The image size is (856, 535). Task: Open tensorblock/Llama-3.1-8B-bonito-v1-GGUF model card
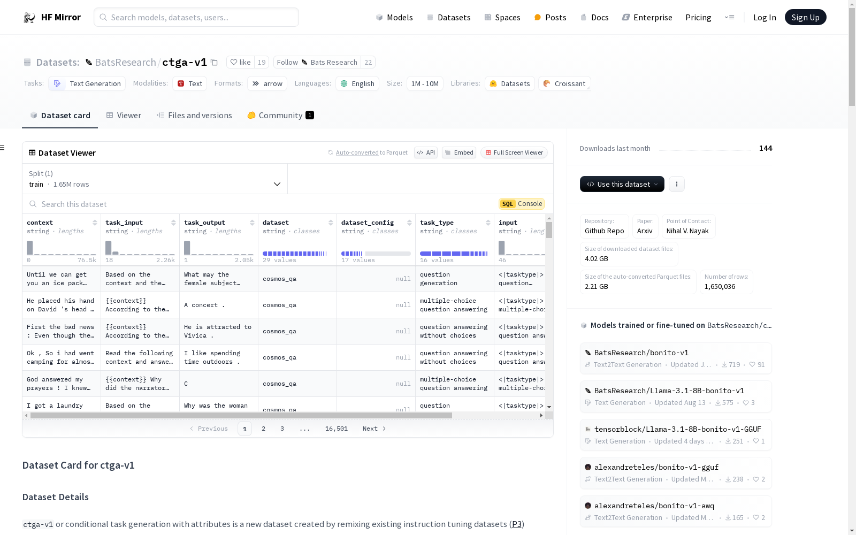676,435
